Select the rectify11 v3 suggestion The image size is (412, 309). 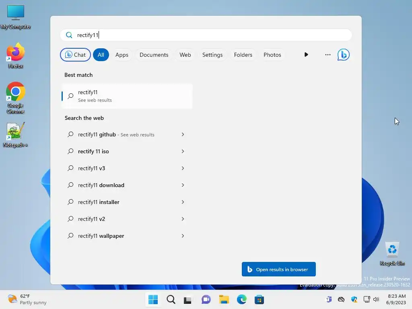pos(91,168)
